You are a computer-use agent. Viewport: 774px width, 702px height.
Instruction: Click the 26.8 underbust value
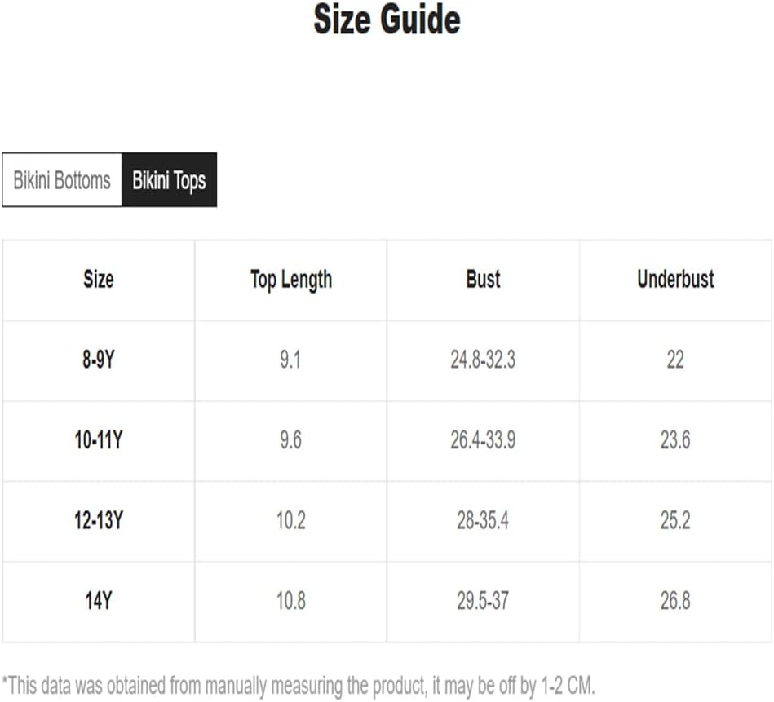point(675,601)
